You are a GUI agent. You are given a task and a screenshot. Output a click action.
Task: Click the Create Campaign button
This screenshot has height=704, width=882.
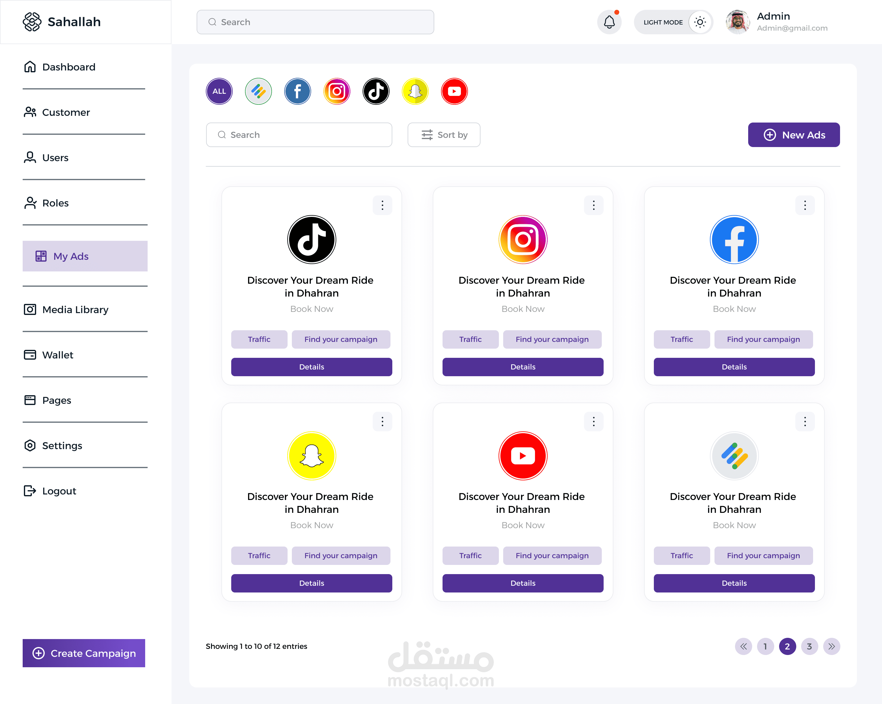click(84, 653)
